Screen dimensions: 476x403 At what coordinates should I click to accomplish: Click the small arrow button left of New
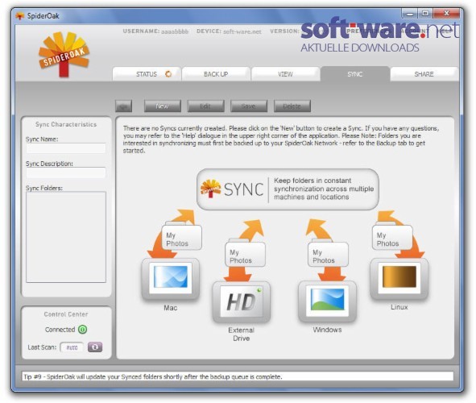123,106
